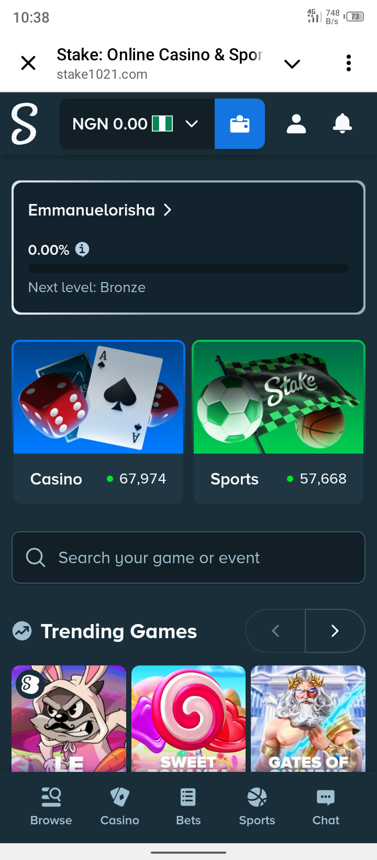This screenshot has height=860, width=377.
Task: Open the Sports card with soccer ball
Action: click(279, 422)
